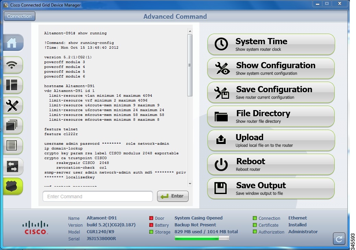Click the refresh icon in status bar
This screenshot has width=356, height=250.
pos(339,239)
